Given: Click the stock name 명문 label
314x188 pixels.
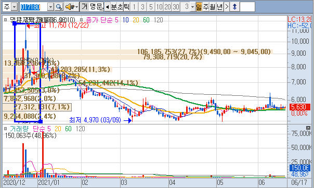Looking at the screenshot, I should 96,7.
